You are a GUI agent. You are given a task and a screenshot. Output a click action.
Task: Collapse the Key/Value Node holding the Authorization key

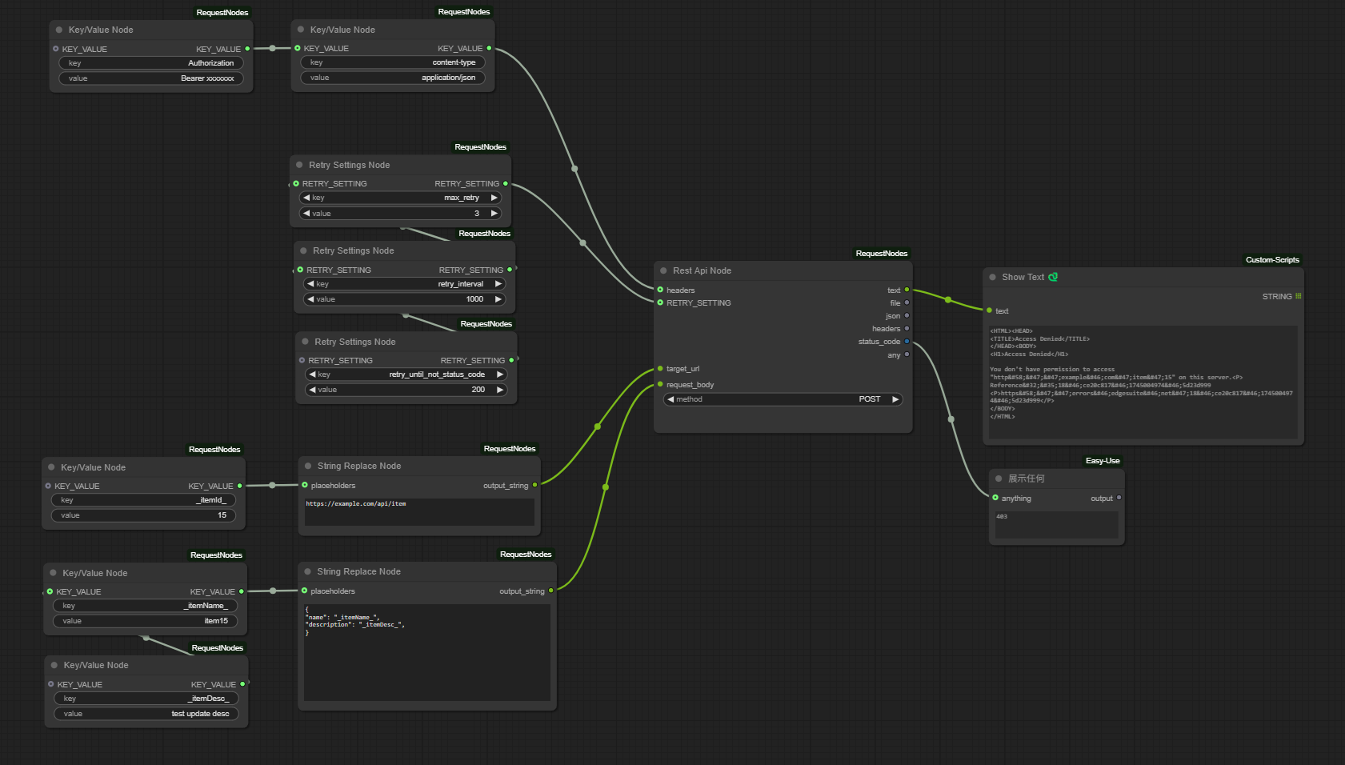[59, 30]
